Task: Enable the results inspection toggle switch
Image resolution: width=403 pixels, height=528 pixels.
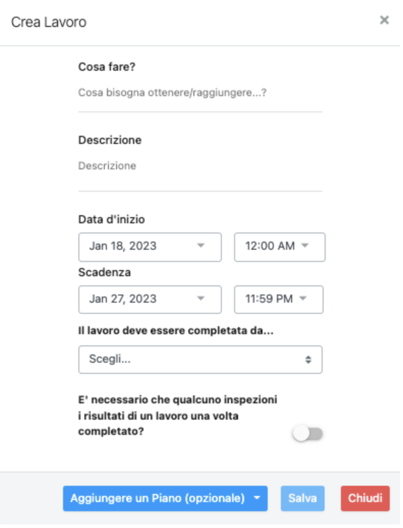Action: point(308,434)
